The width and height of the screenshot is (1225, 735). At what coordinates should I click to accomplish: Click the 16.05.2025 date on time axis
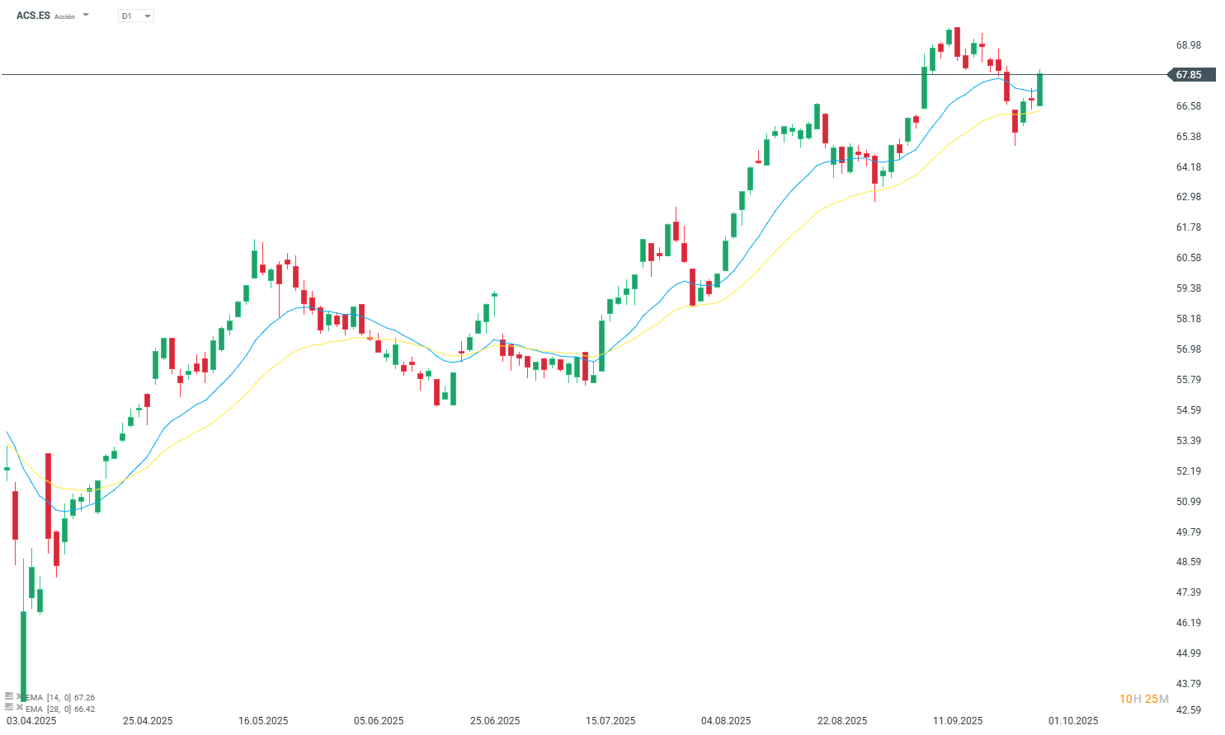263,721
